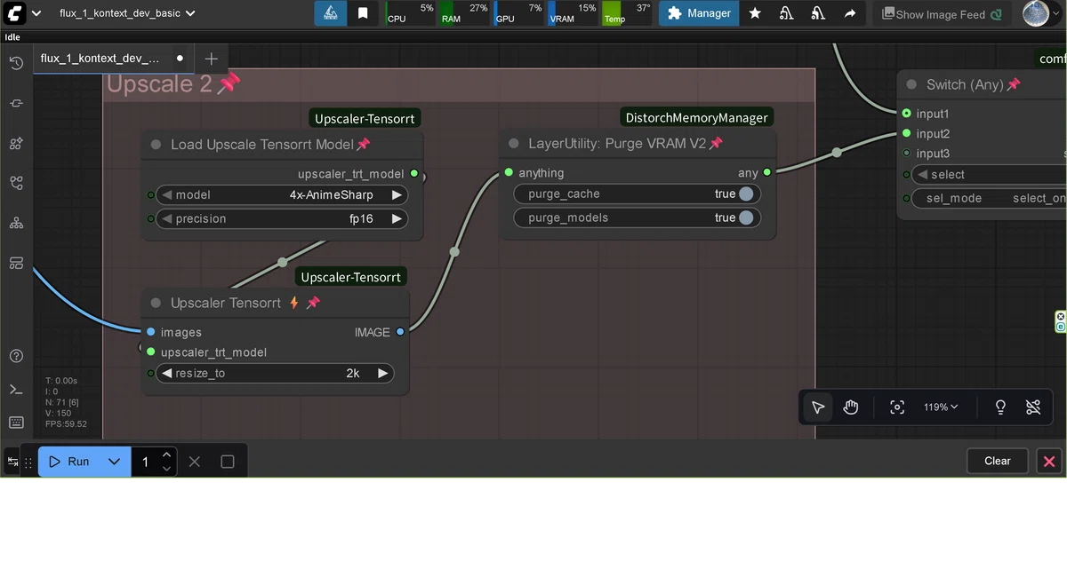Viewport: 1067px width, 577px height.
Task: Click the select slider widget on Switch node
Action: click(x=989, y=175)
